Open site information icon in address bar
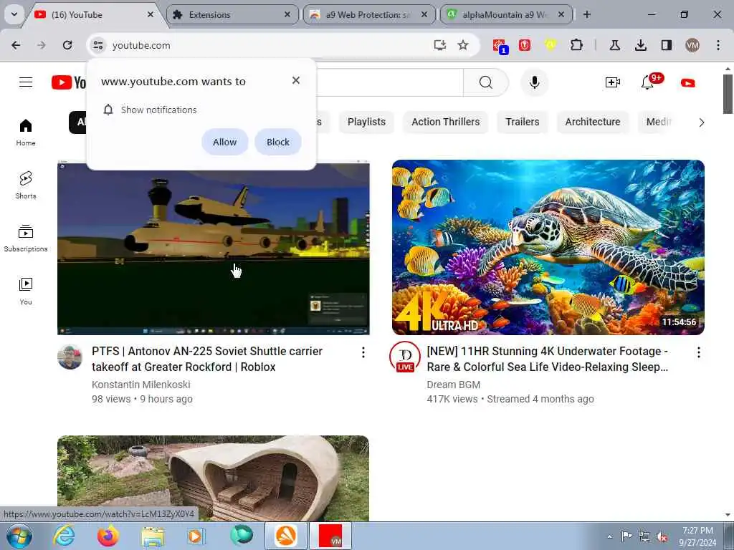The width and height of the screenshot is (734, 550). [97, 45]
